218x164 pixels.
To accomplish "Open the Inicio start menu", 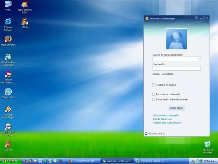I will 11,161.
